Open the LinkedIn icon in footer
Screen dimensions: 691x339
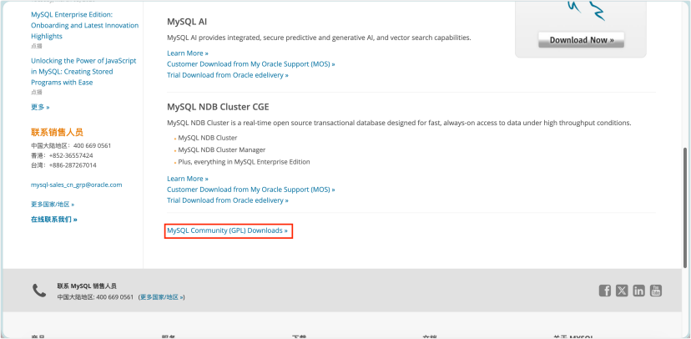pos(639,291)
